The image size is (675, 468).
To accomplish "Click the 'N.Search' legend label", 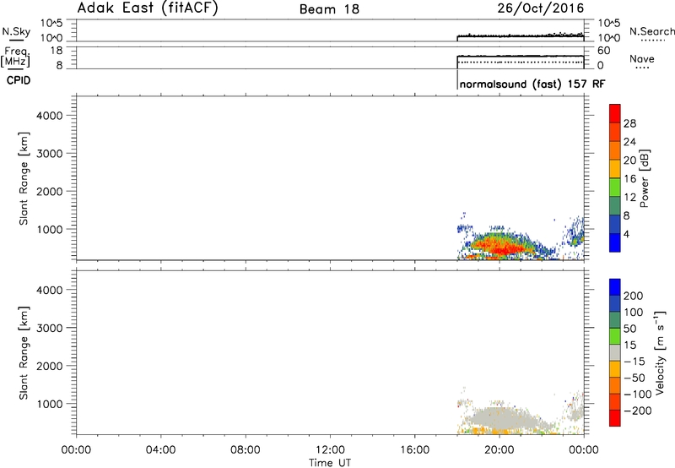I will pyautogui.click(x=652, y=31).
